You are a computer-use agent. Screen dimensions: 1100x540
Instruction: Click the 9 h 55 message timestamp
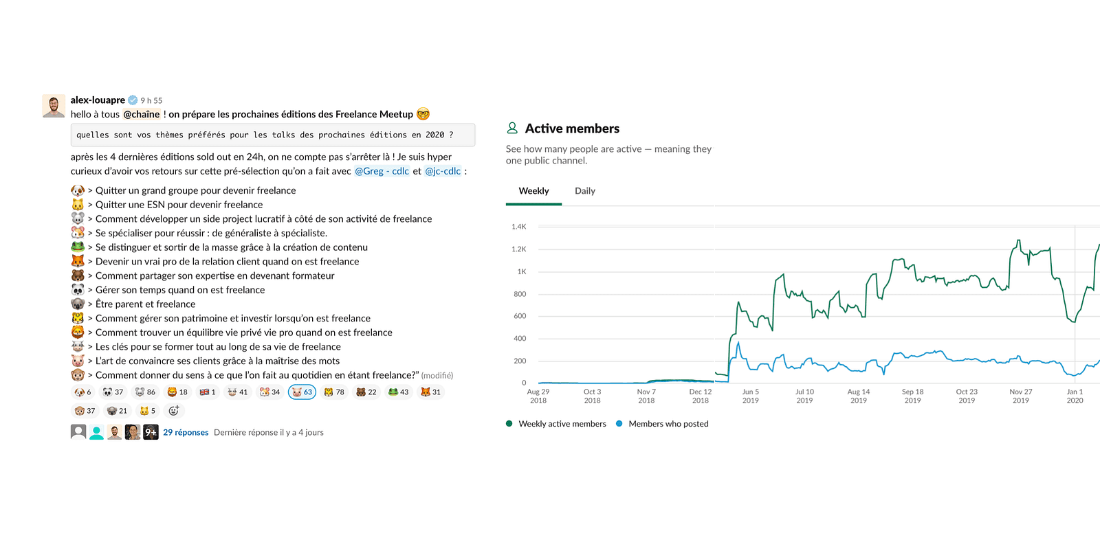pos(151,100)
